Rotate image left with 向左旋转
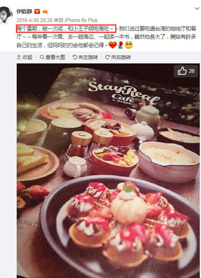Image resolution: width=201 pixels, height=278 pixels. coord(85,57)
